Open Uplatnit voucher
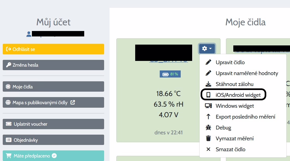 click(x=53, y=124)
